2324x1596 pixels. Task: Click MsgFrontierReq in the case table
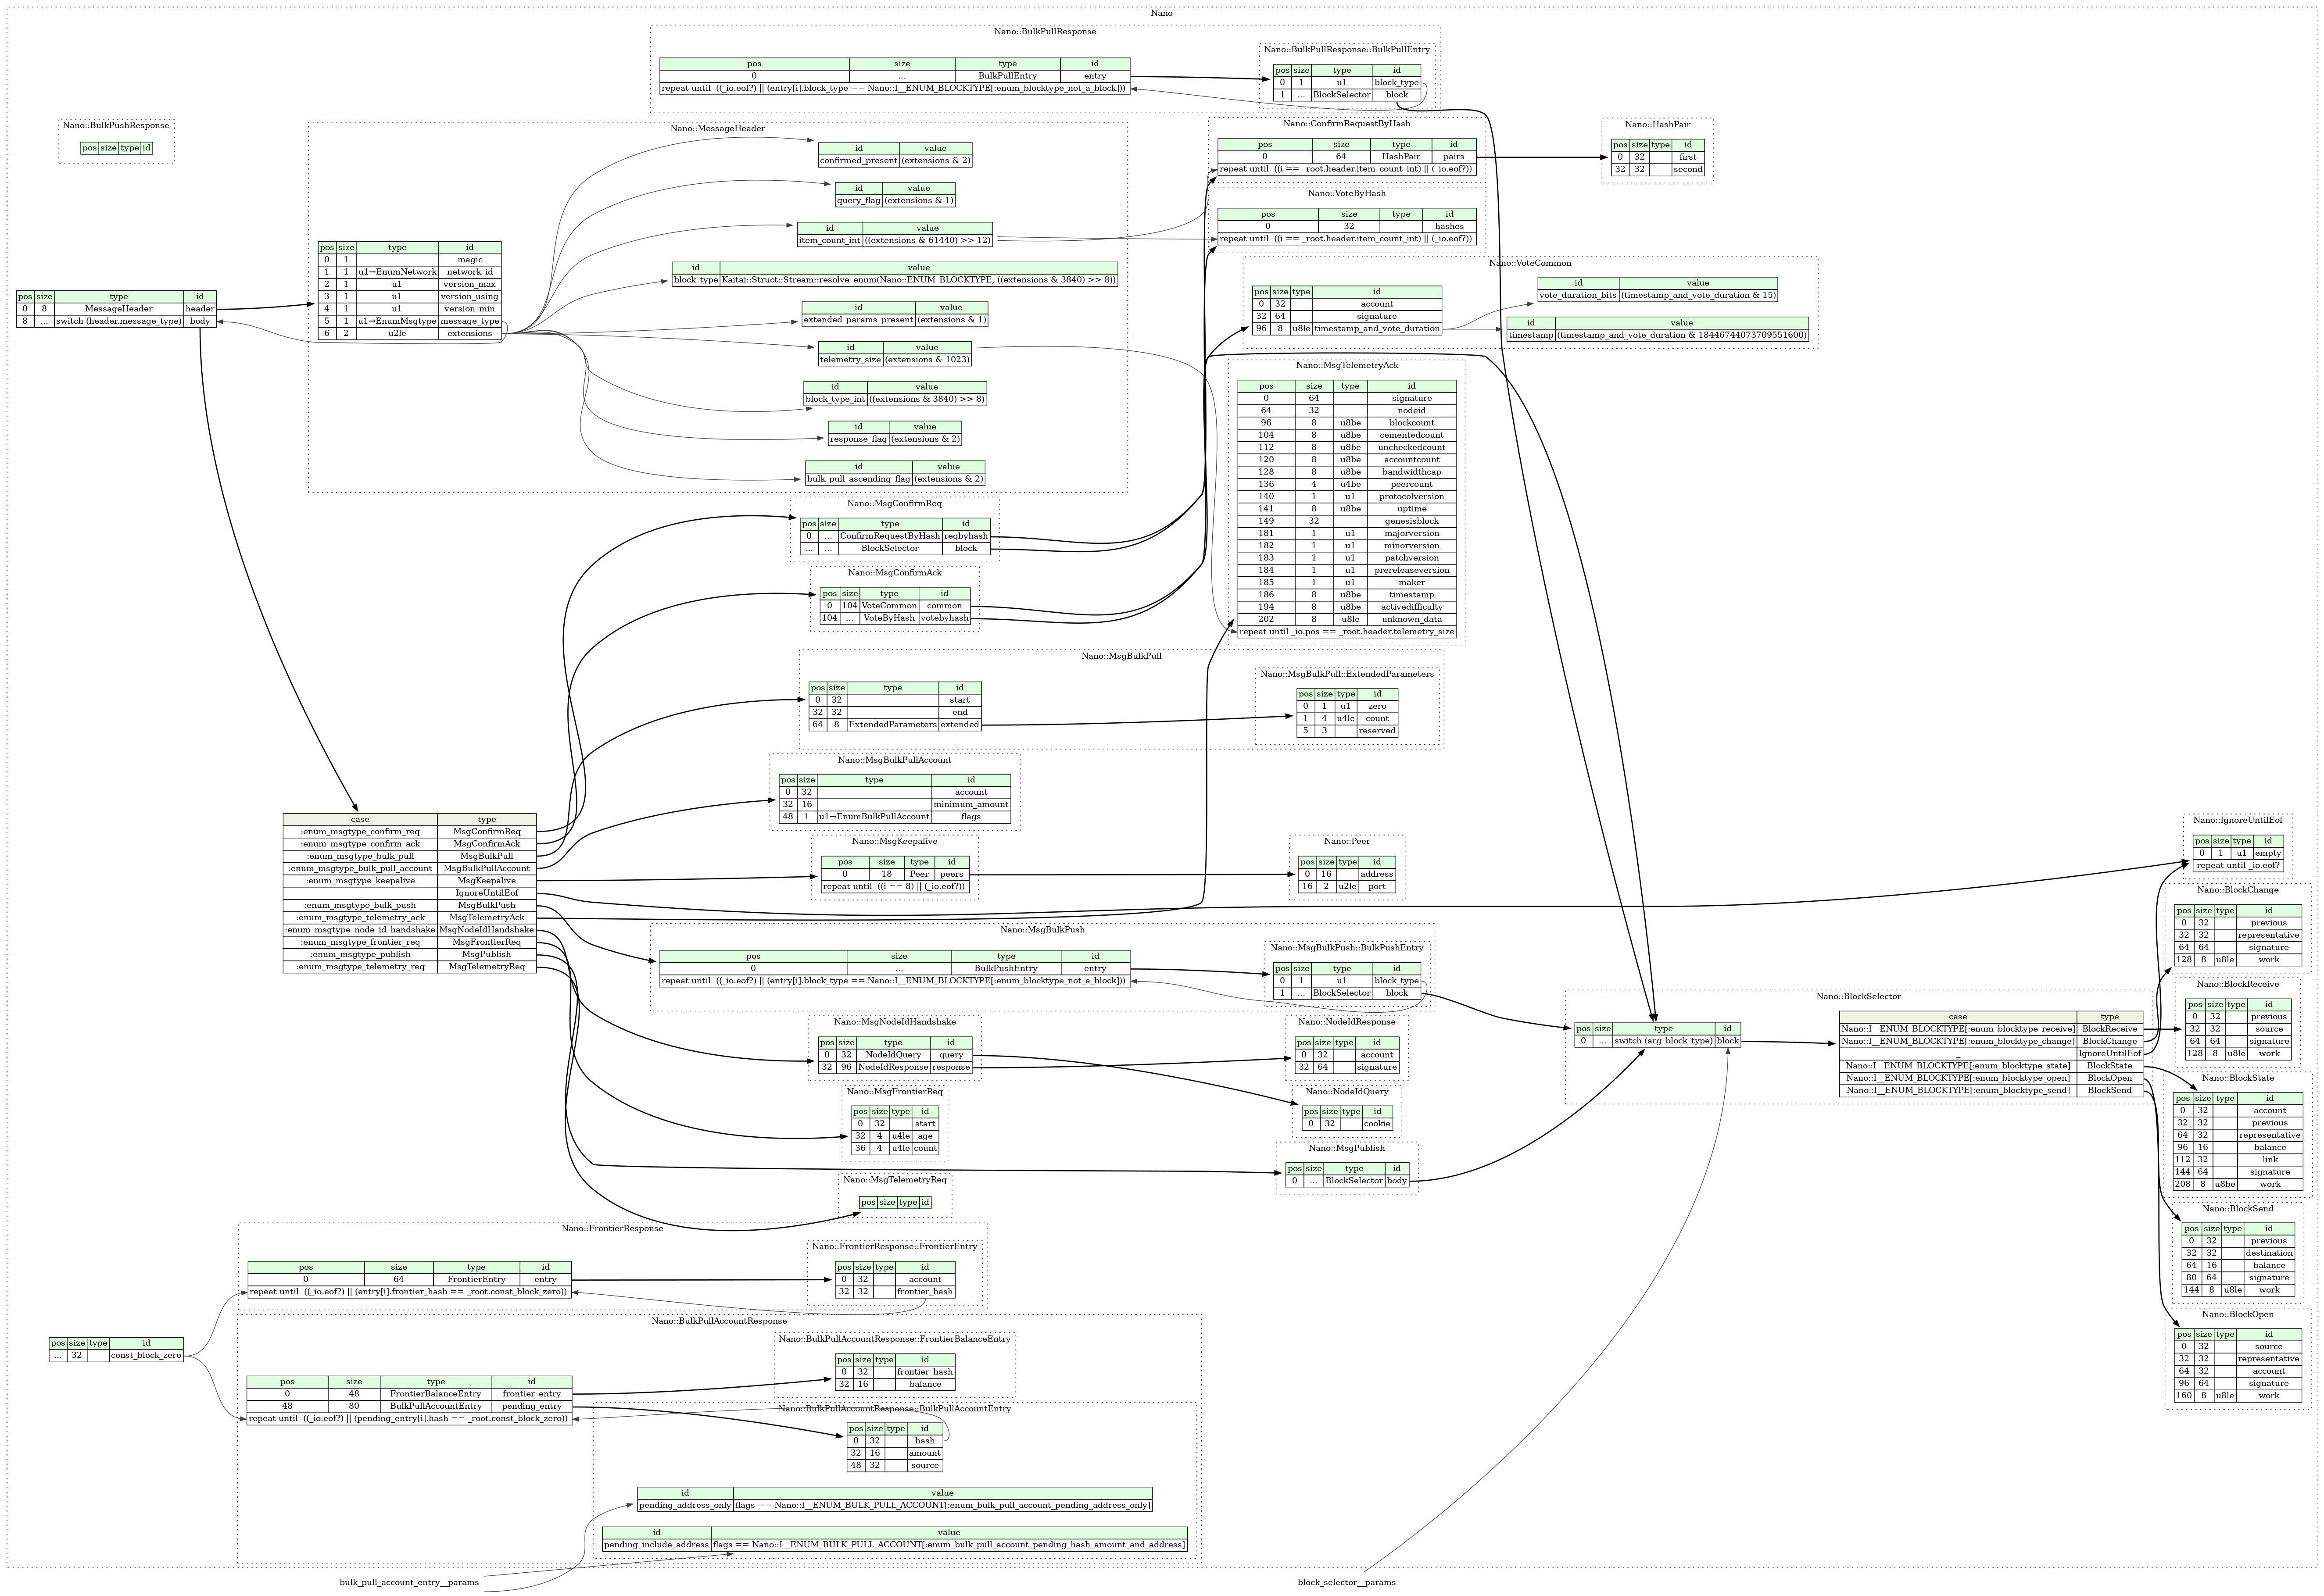click(487, 942)
